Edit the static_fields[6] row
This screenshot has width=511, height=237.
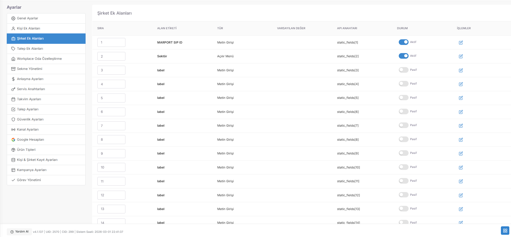[461, 112]
